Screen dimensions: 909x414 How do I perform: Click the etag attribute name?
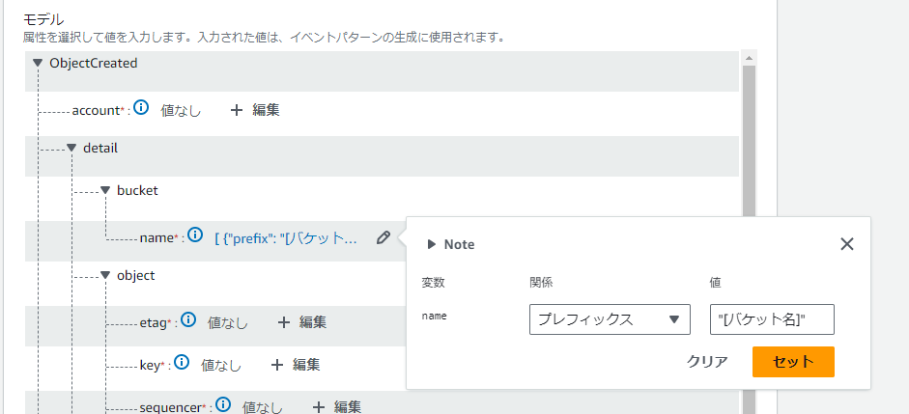pos(153,322)
